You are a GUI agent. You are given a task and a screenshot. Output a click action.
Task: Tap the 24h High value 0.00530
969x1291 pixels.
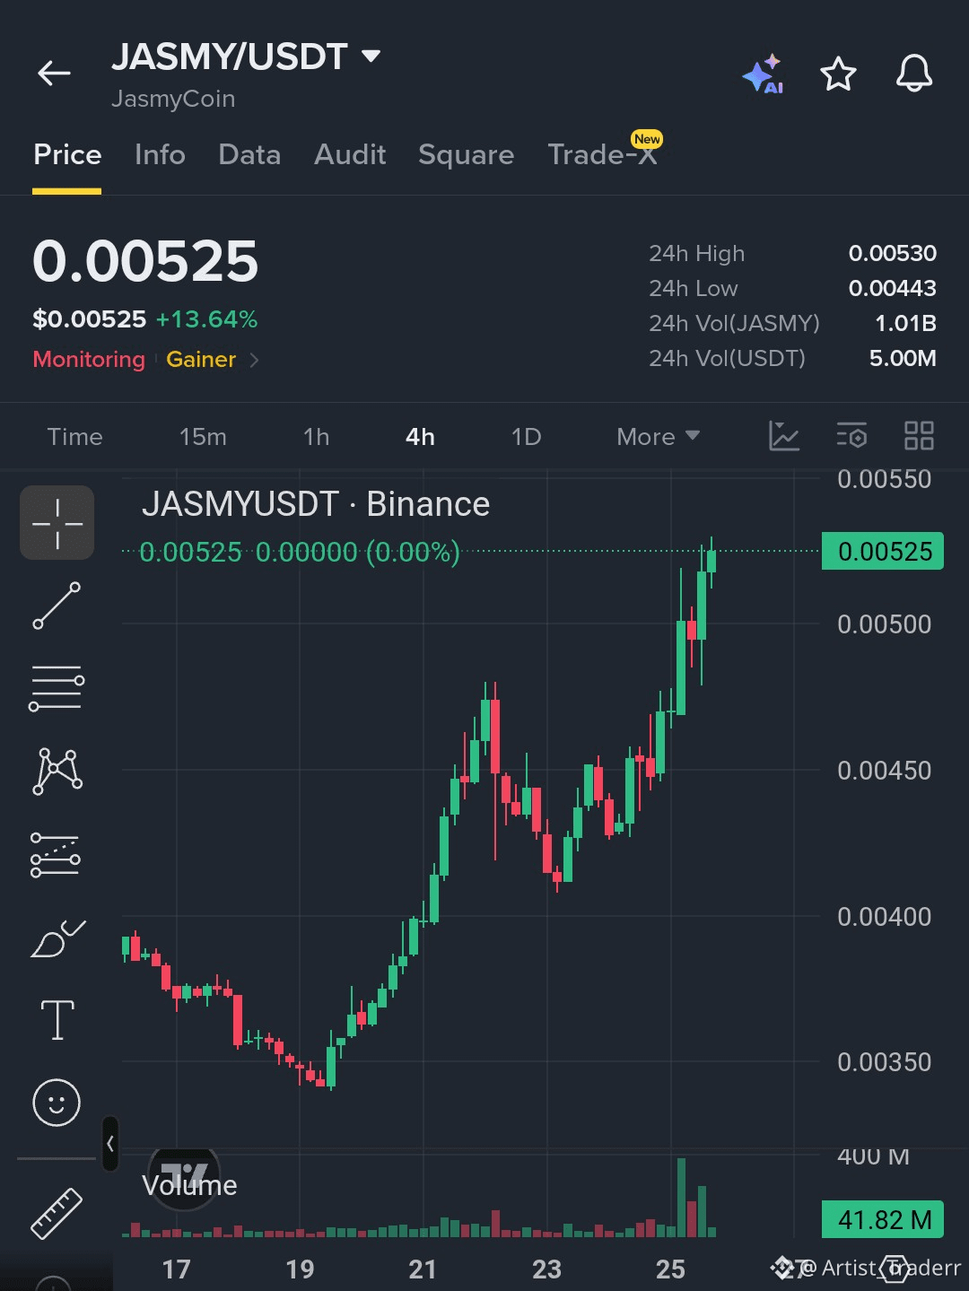tap(893, 254)
